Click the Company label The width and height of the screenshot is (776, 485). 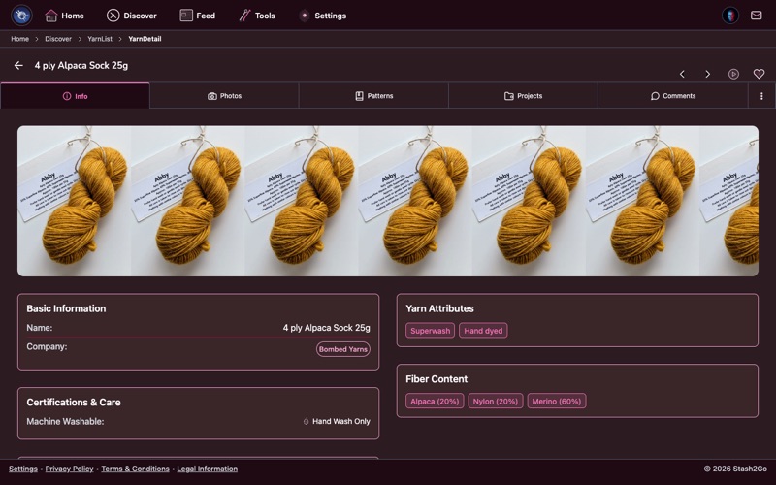tap(47, 346)
